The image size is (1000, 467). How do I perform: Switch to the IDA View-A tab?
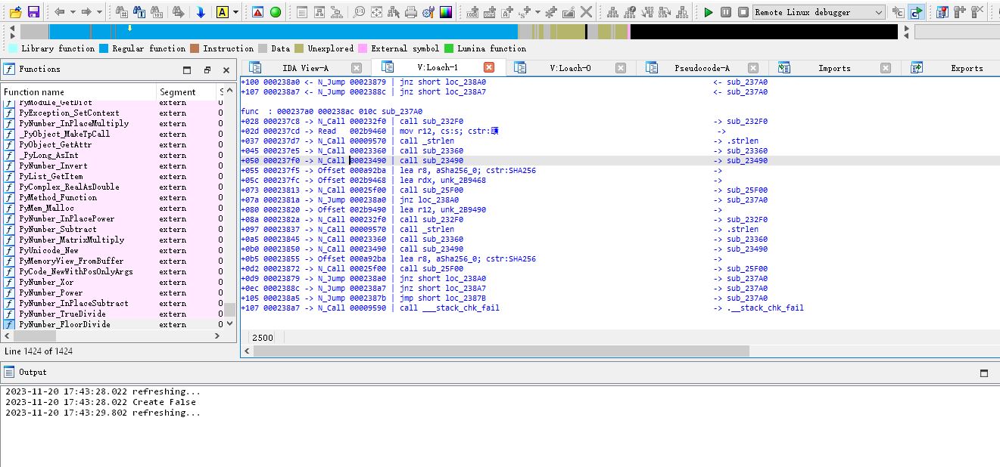[x=306, y=68]
